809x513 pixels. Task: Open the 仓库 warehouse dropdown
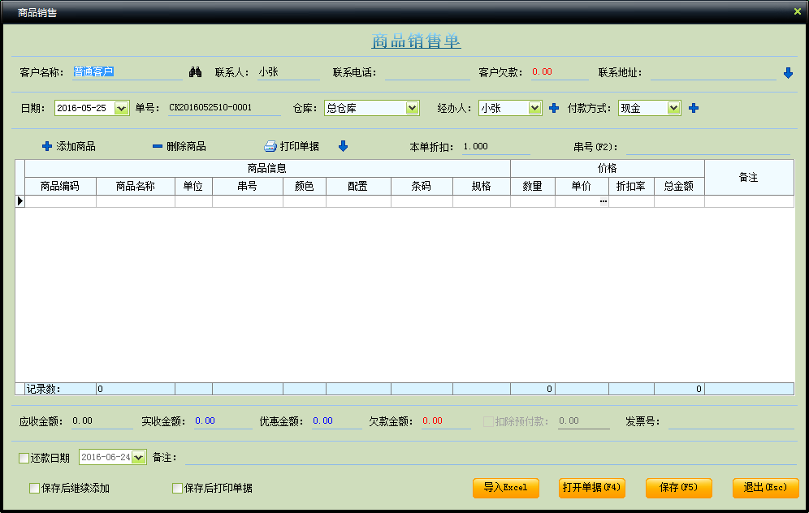412,108
